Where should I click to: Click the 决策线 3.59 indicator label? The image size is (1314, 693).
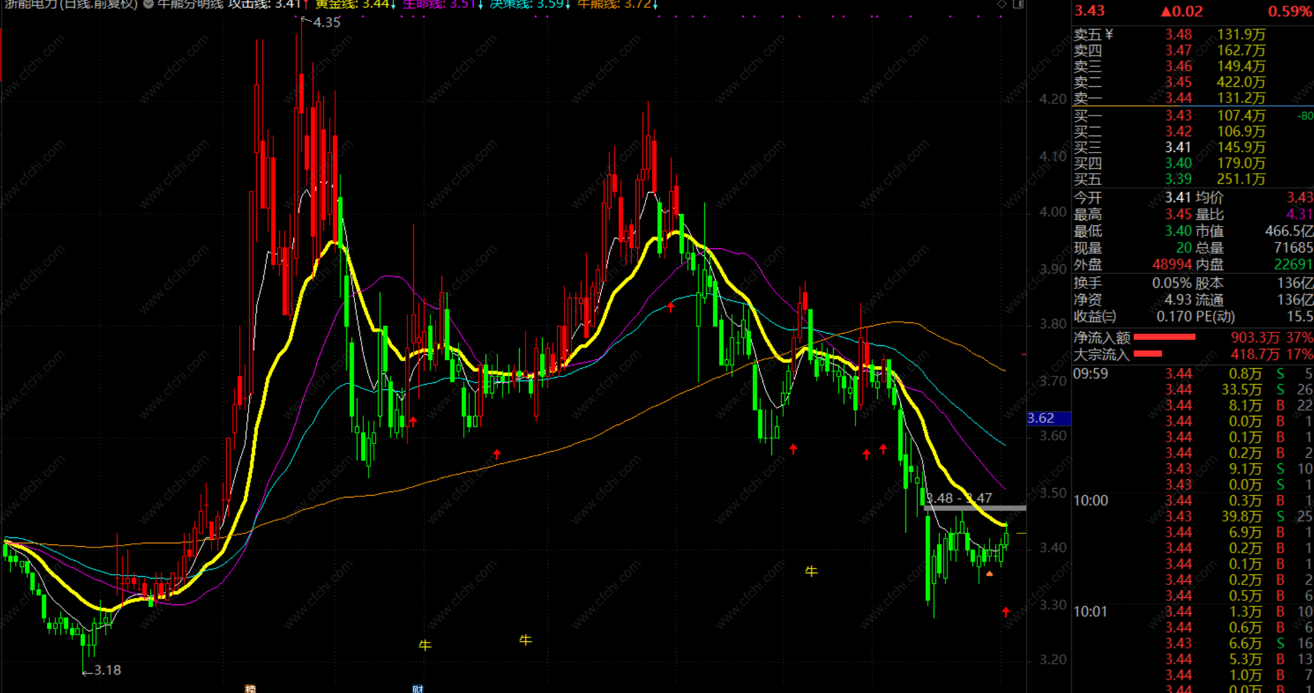pyautogui.click(x=527, y=5)
